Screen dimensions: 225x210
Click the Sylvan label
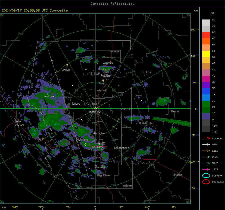95,74
